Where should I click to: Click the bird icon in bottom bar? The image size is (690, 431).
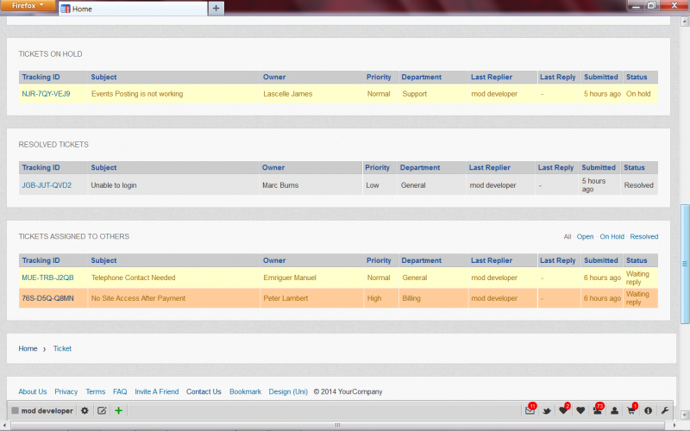(547, 411)
